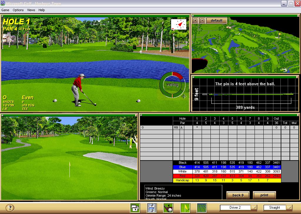Image resolution: width=301 pixels, height=214 pixels.
Task: Click the blue grid icon in bottom toolbar
Action: point(202,208)
